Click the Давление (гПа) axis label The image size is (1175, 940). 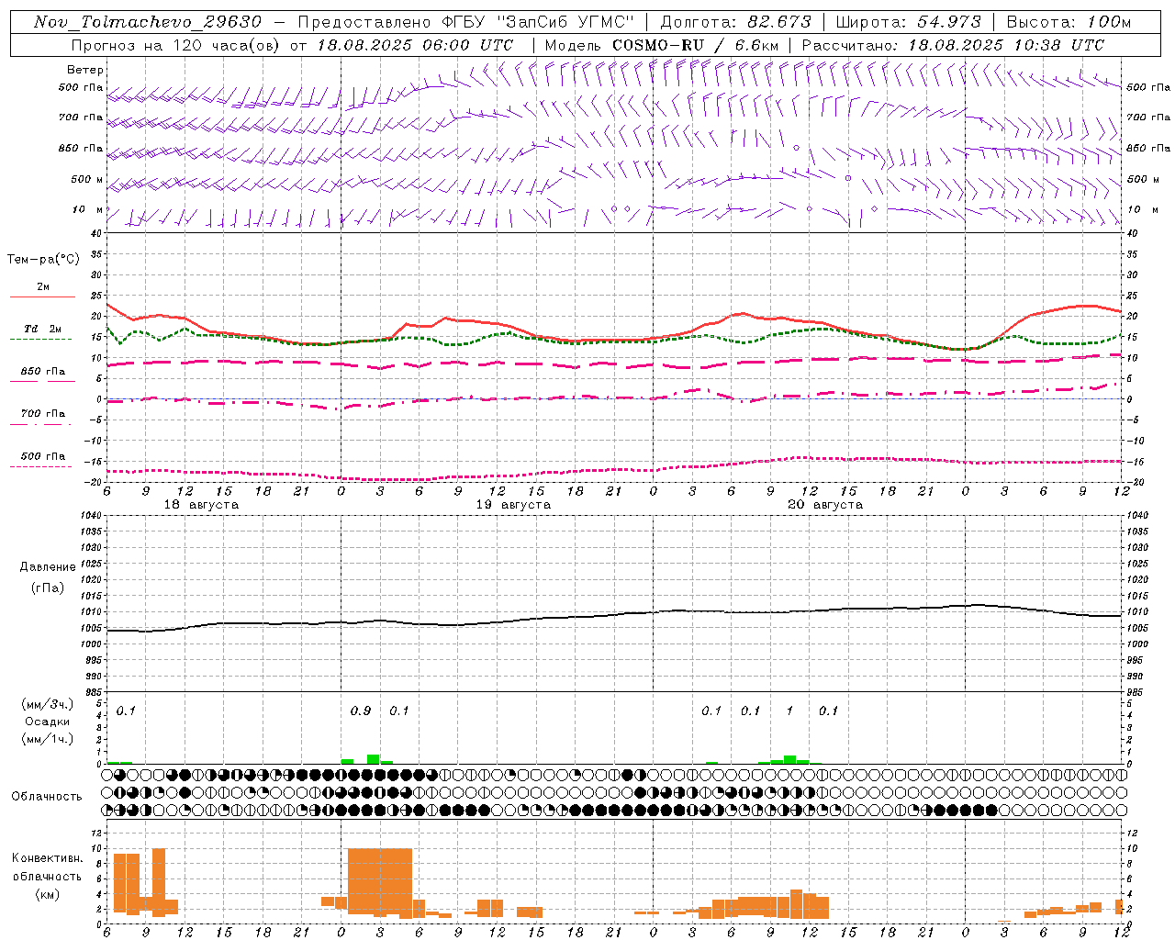point(48,576)
